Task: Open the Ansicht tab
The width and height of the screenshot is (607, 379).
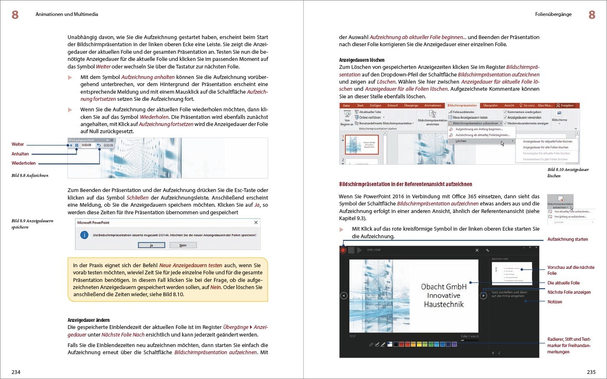Action: click(509, 105)
